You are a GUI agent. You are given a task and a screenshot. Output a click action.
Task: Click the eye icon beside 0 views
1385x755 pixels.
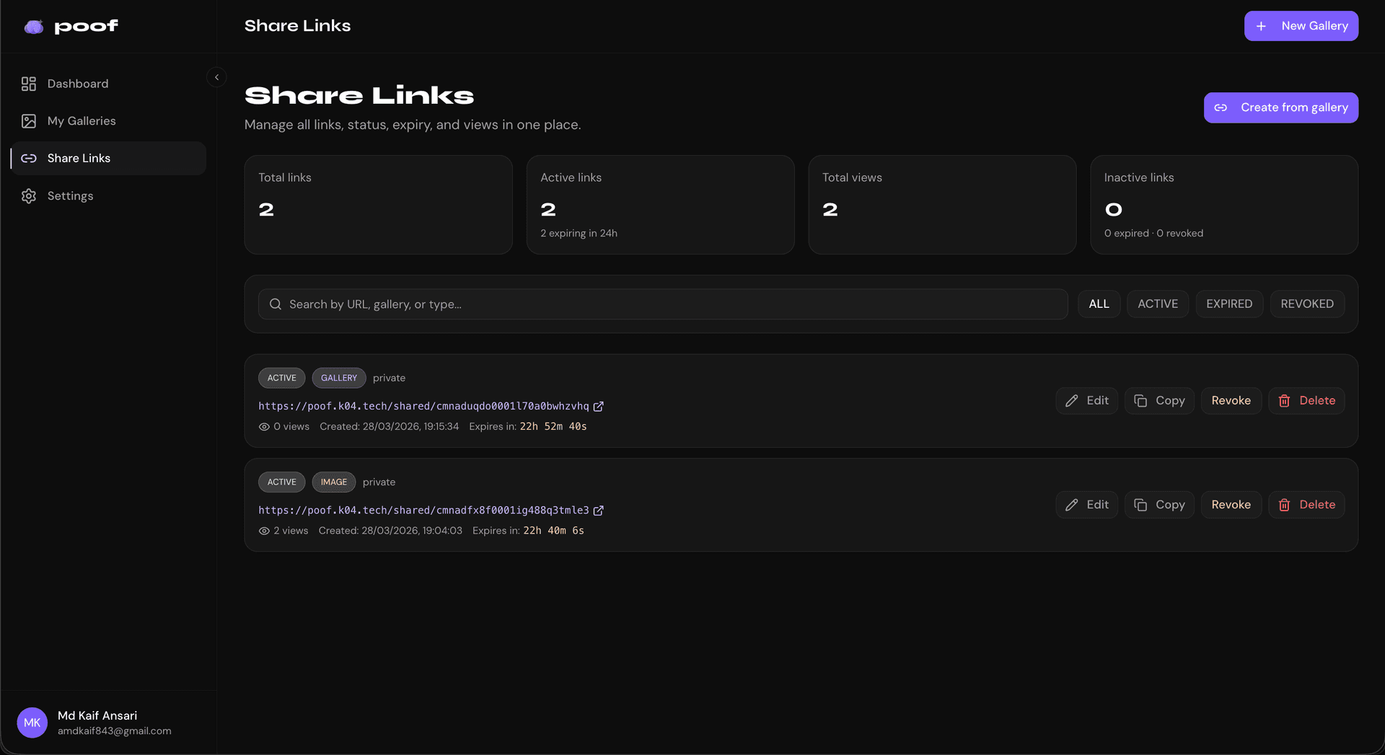[x=264, y=427]
